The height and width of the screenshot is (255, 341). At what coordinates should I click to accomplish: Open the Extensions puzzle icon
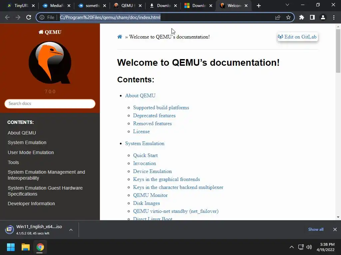pyautogui.click(x=302, y=17)
